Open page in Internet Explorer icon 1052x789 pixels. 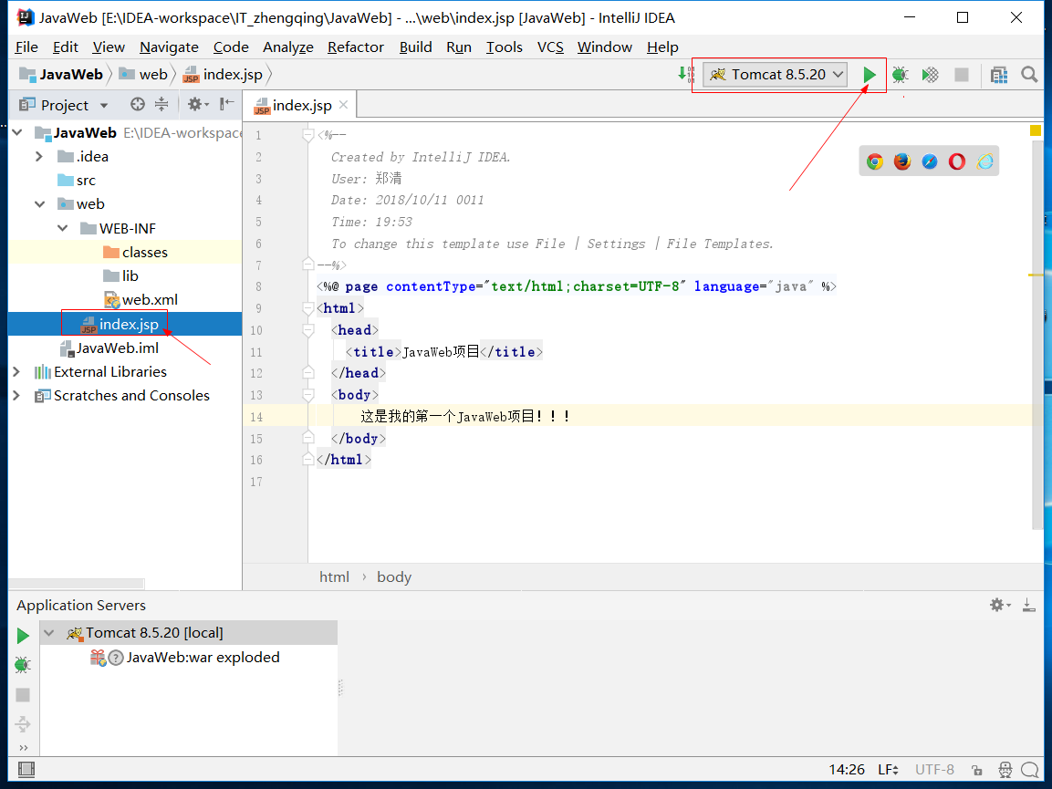coord(984,161)
